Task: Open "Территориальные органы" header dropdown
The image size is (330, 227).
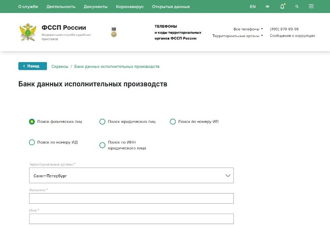Action: pyautogui.click(x=237, y=36)
